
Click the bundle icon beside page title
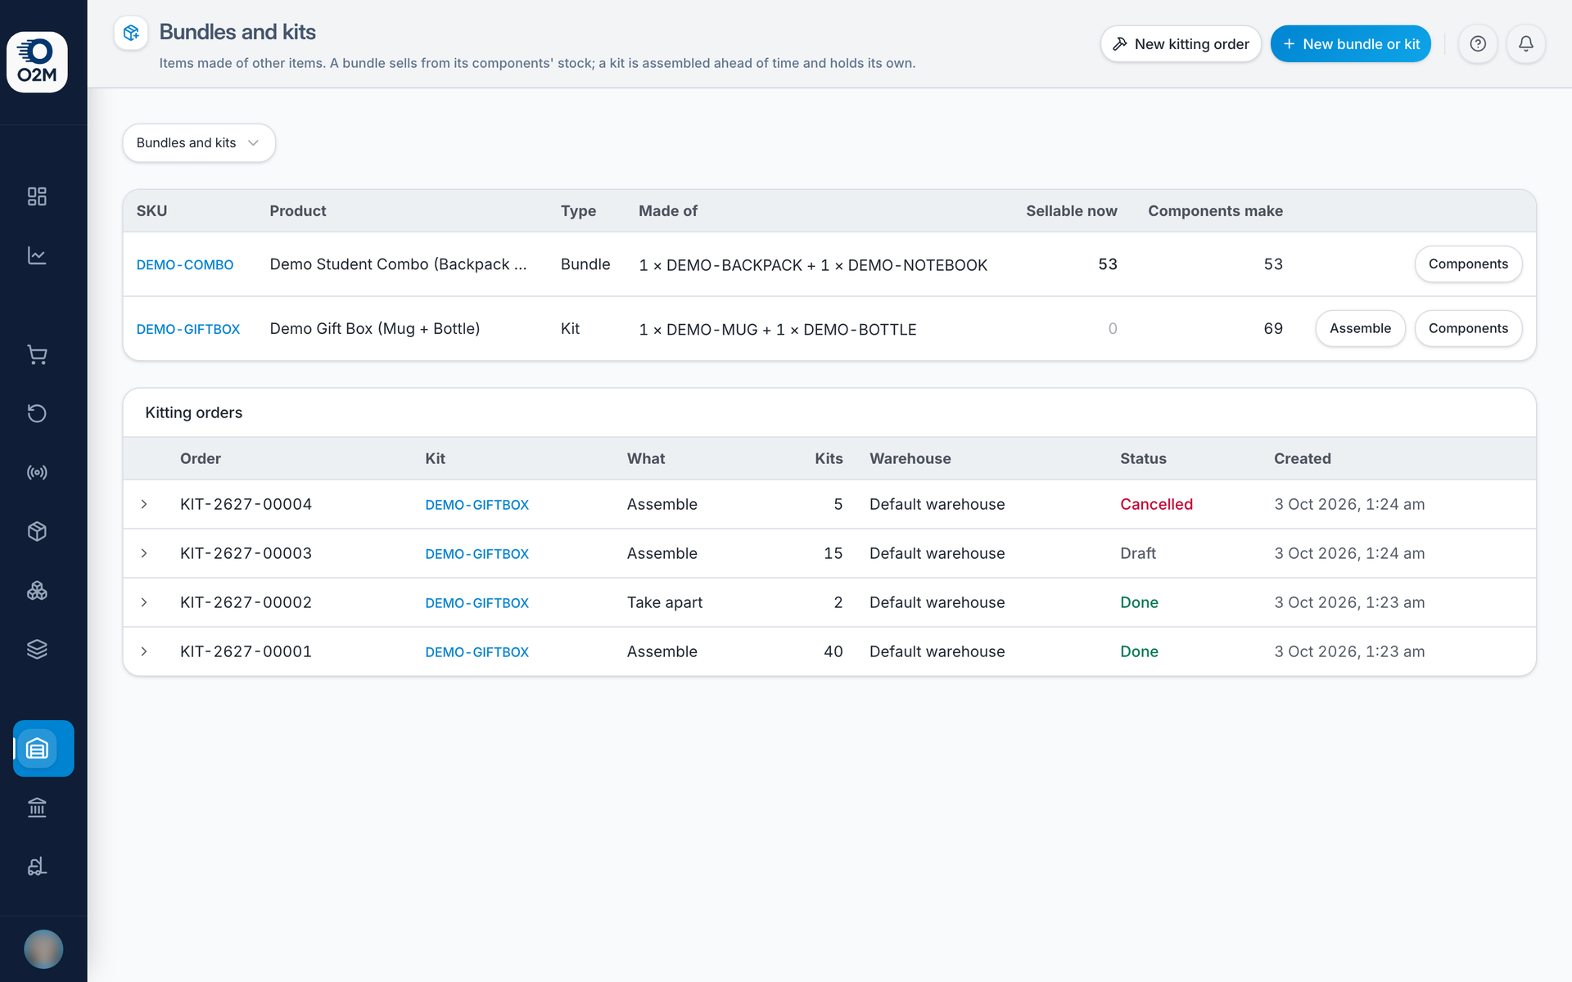(x=131, y=33)
